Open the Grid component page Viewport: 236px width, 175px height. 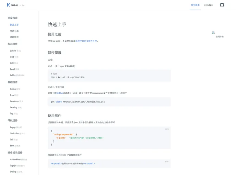(x=14, y=57)
